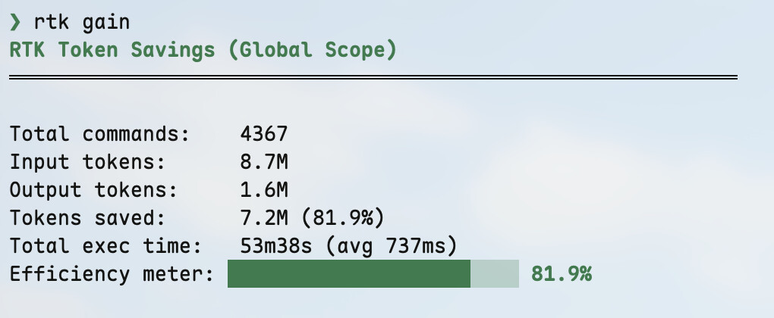Click the 53m38s execution time value

point(276,246)
